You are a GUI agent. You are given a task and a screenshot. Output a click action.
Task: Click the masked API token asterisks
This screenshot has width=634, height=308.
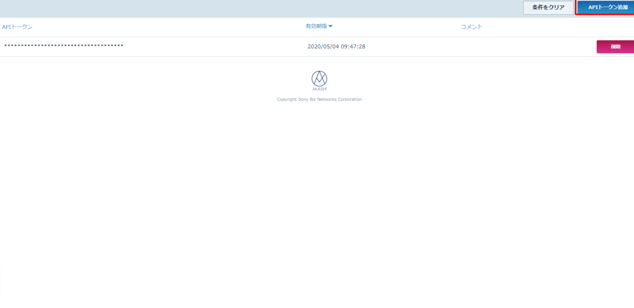tap(64, 46)
